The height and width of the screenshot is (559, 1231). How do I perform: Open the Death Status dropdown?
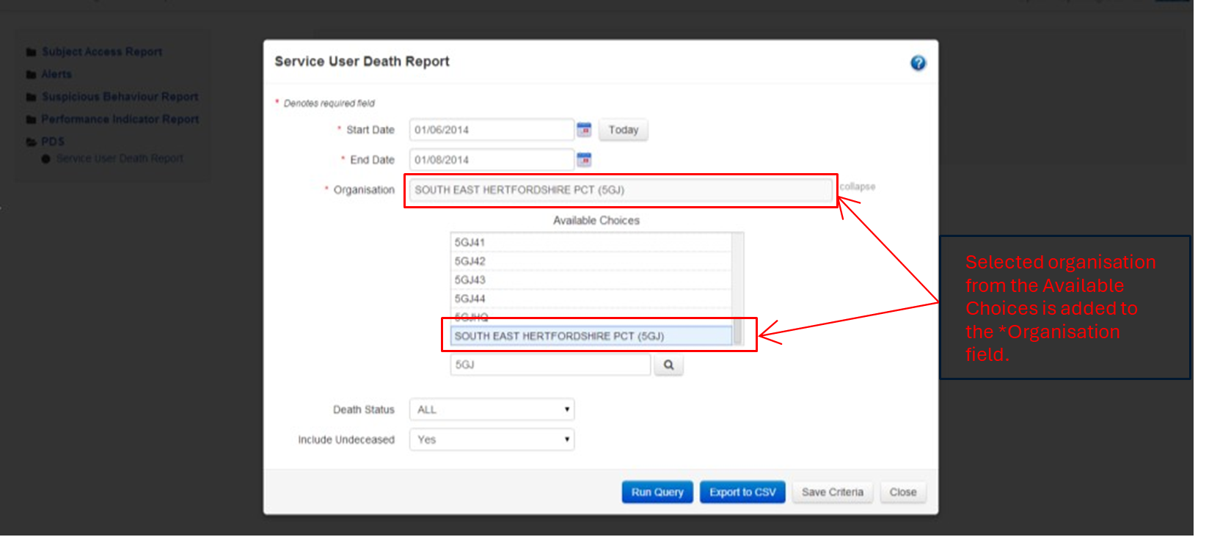click(492, 409)
